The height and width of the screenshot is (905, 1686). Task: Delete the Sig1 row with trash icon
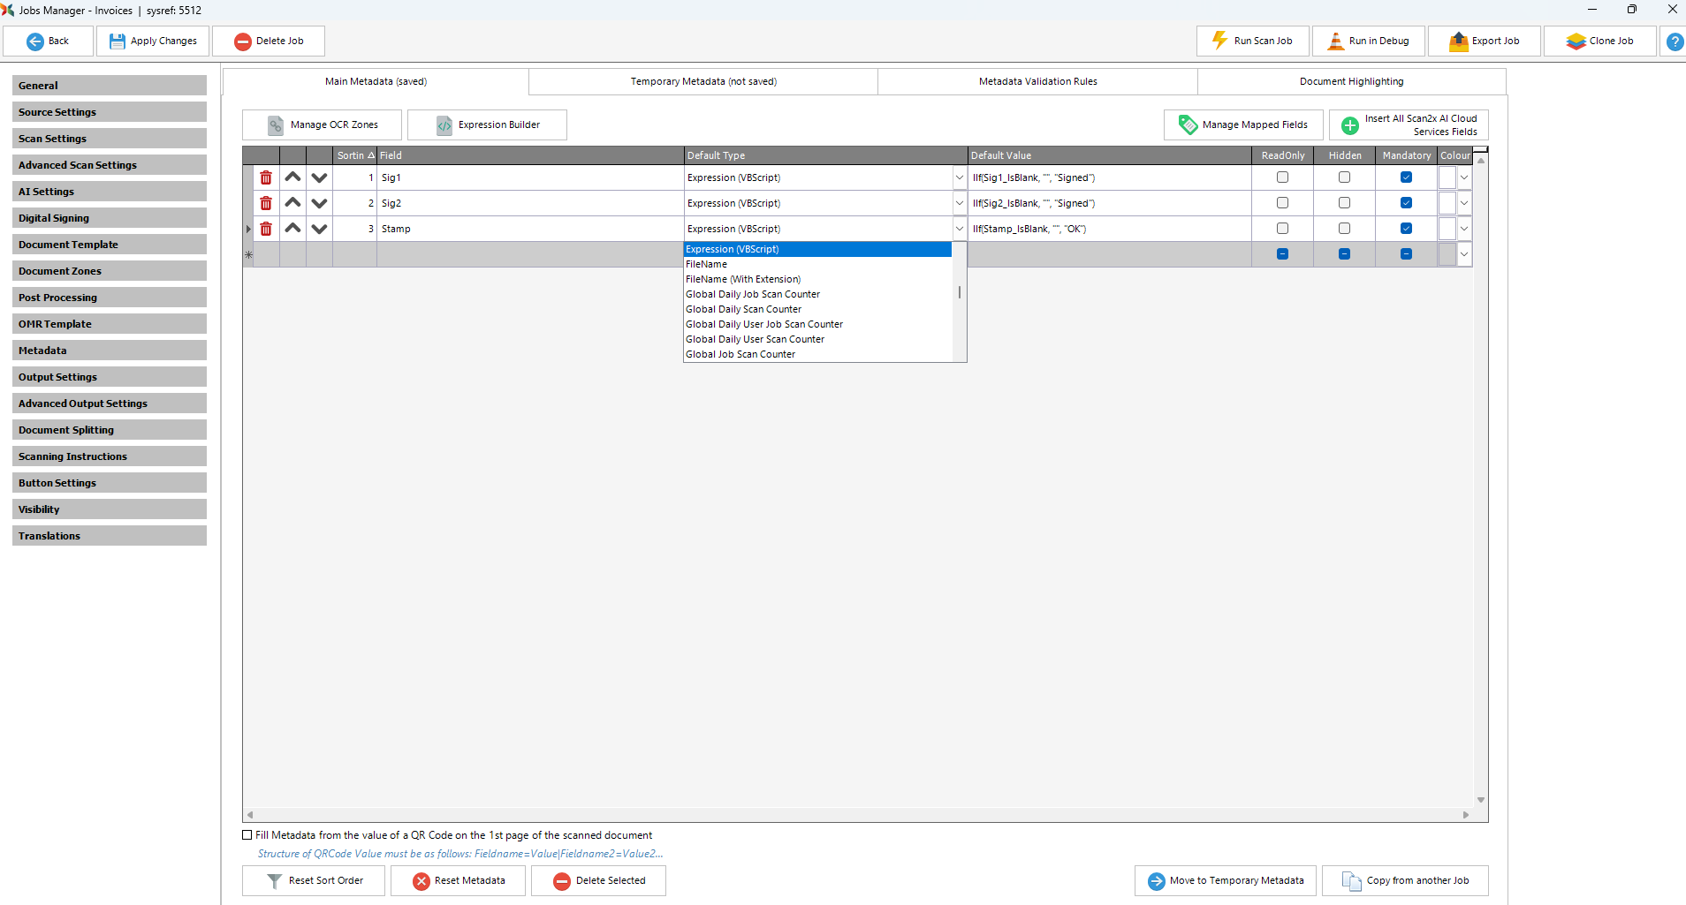pyautogui.click(x=266, y=177)
